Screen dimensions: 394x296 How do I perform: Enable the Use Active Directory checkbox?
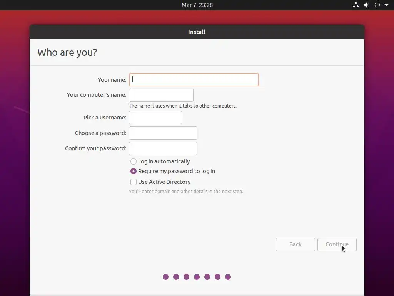click(x=160, y=182)
